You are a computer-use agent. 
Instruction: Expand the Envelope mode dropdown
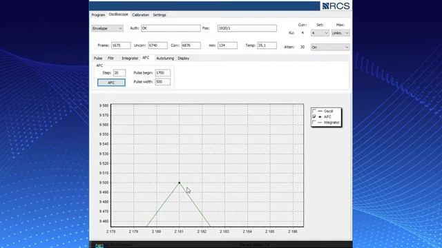tap(107, 28)
